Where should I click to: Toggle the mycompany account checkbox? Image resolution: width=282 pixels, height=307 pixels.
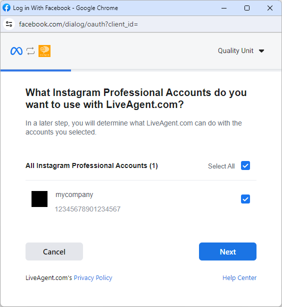[x=245, y=199]
